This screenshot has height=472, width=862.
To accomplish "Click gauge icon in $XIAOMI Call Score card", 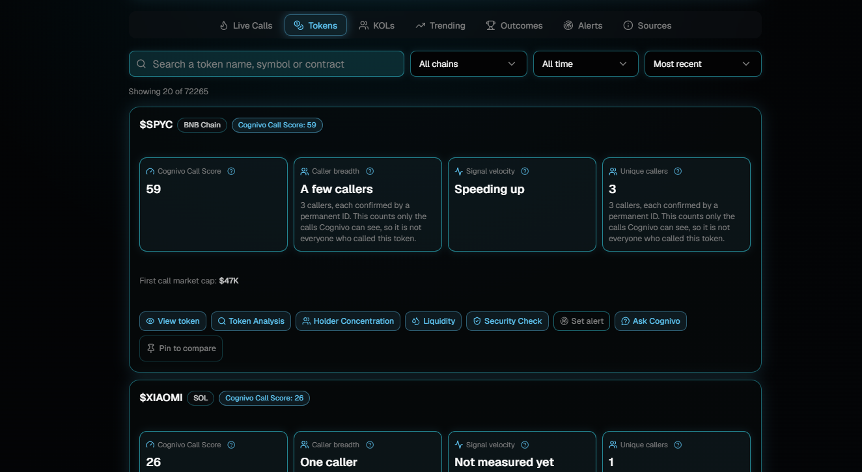I will (150, 445).
